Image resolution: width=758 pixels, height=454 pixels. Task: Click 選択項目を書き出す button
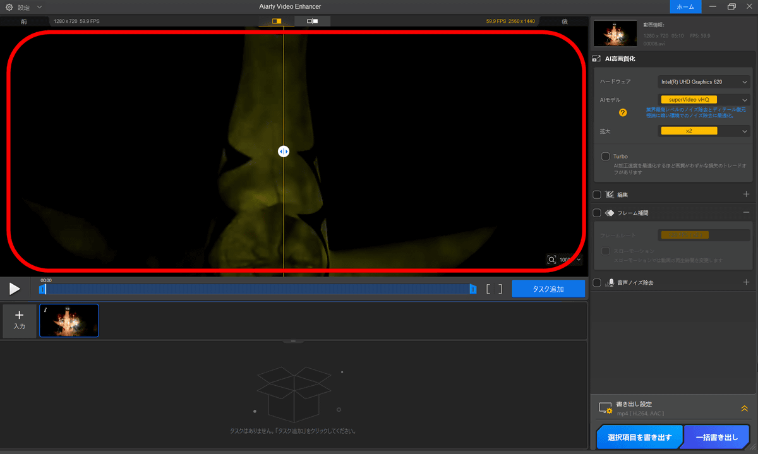pos(639,436)
